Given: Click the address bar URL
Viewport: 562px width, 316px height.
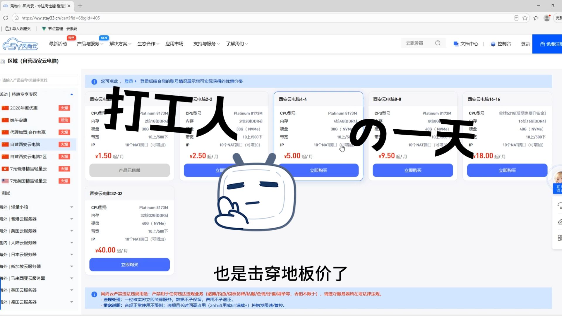Looking at the screenshot, I should [61, 18].
